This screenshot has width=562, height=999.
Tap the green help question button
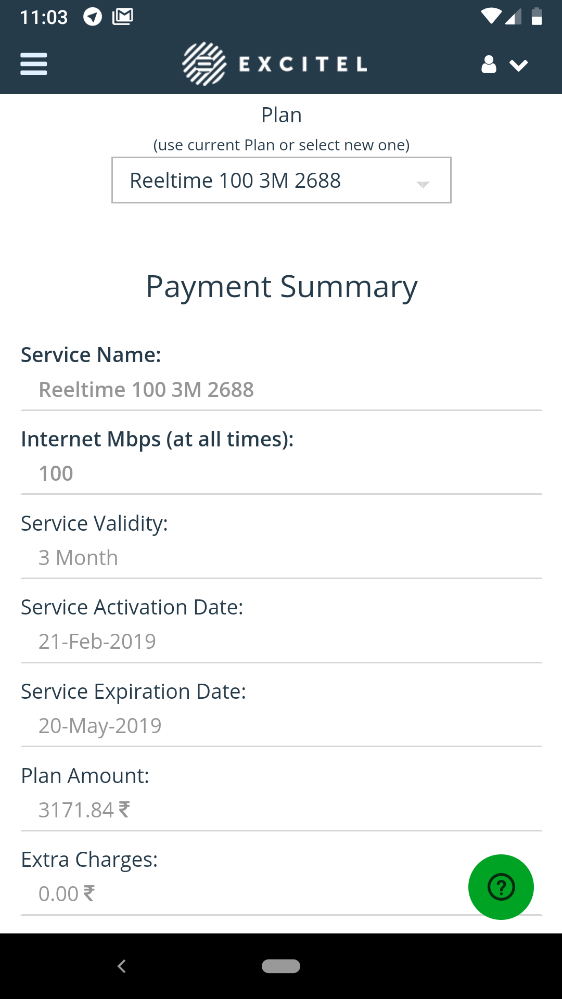501,887
